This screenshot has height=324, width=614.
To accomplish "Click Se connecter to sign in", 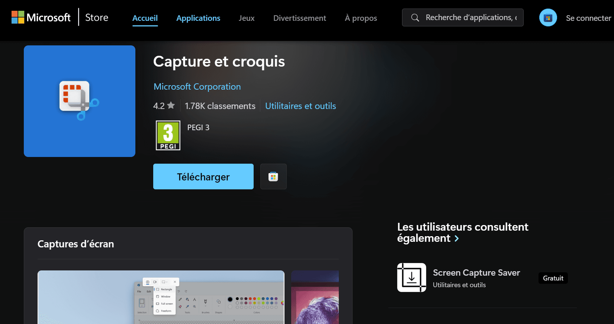I will click(x=588, y=18).
